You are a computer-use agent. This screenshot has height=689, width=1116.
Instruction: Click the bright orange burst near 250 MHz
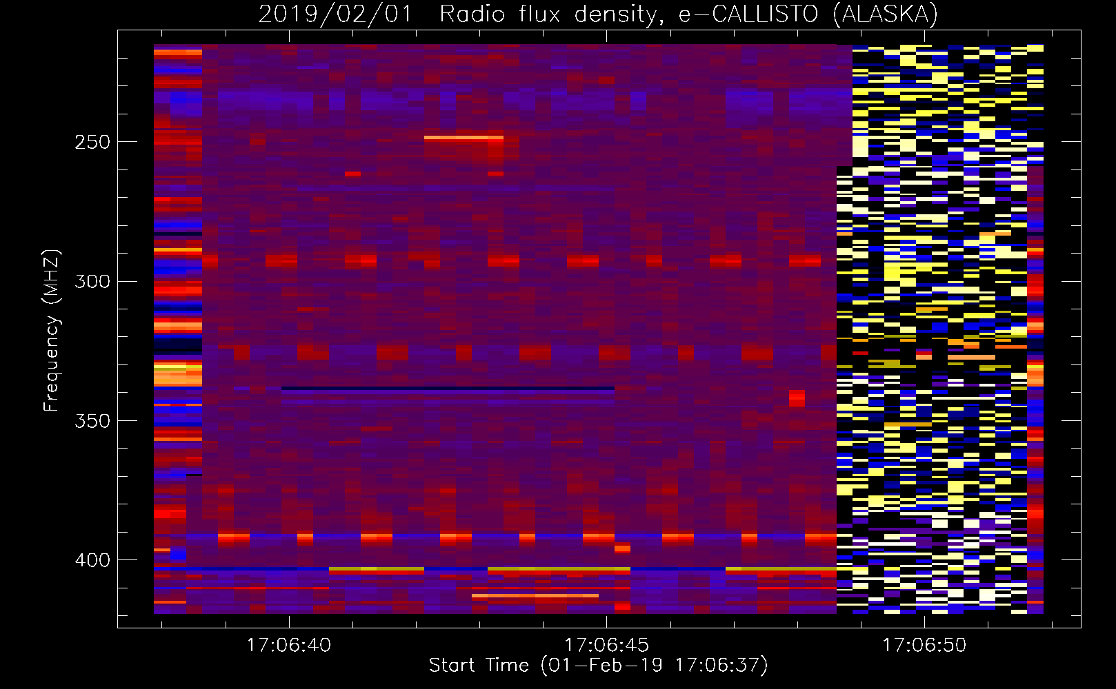click(464, 138)
